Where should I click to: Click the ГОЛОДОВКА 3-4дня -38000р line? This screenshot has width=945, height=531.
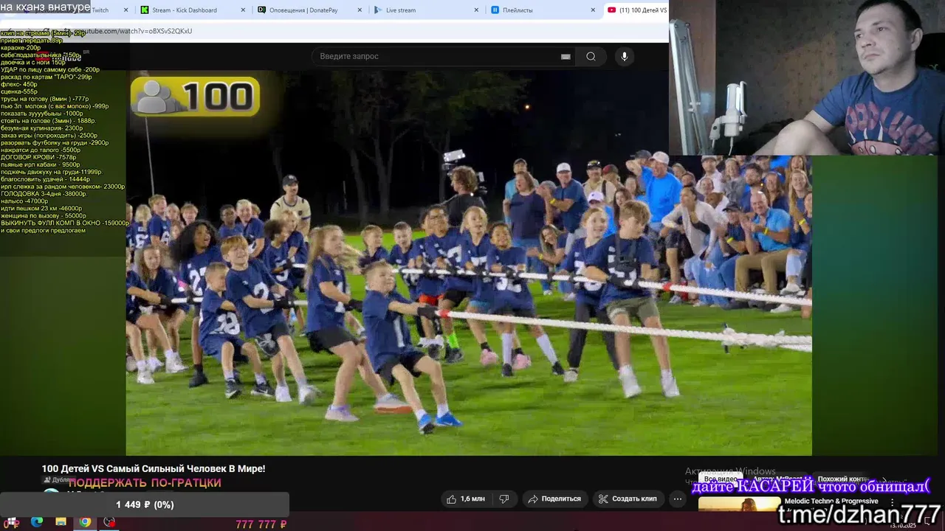[43, 194]
